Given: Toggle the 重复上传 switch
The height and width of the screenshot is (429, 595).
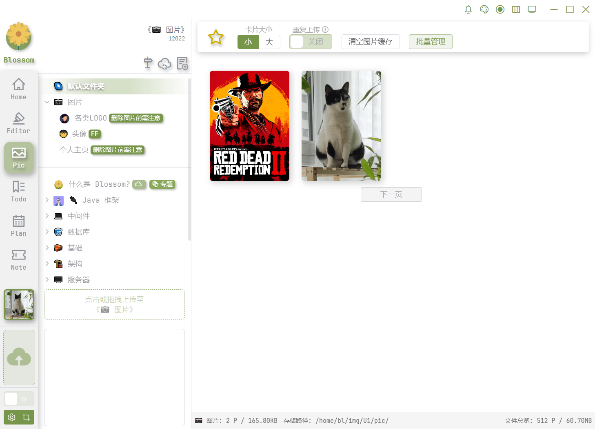Looking at the screenshot, I should tap(311, 42).
